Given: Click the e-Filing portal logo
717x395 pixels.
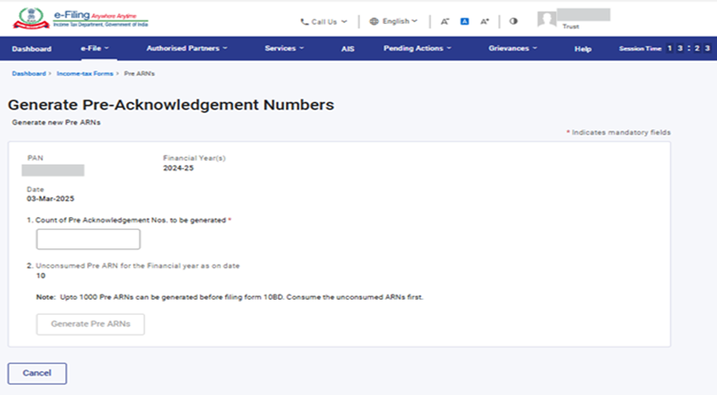Looking at the screenshot, I should pyautogui.click(x=80, y=19).
